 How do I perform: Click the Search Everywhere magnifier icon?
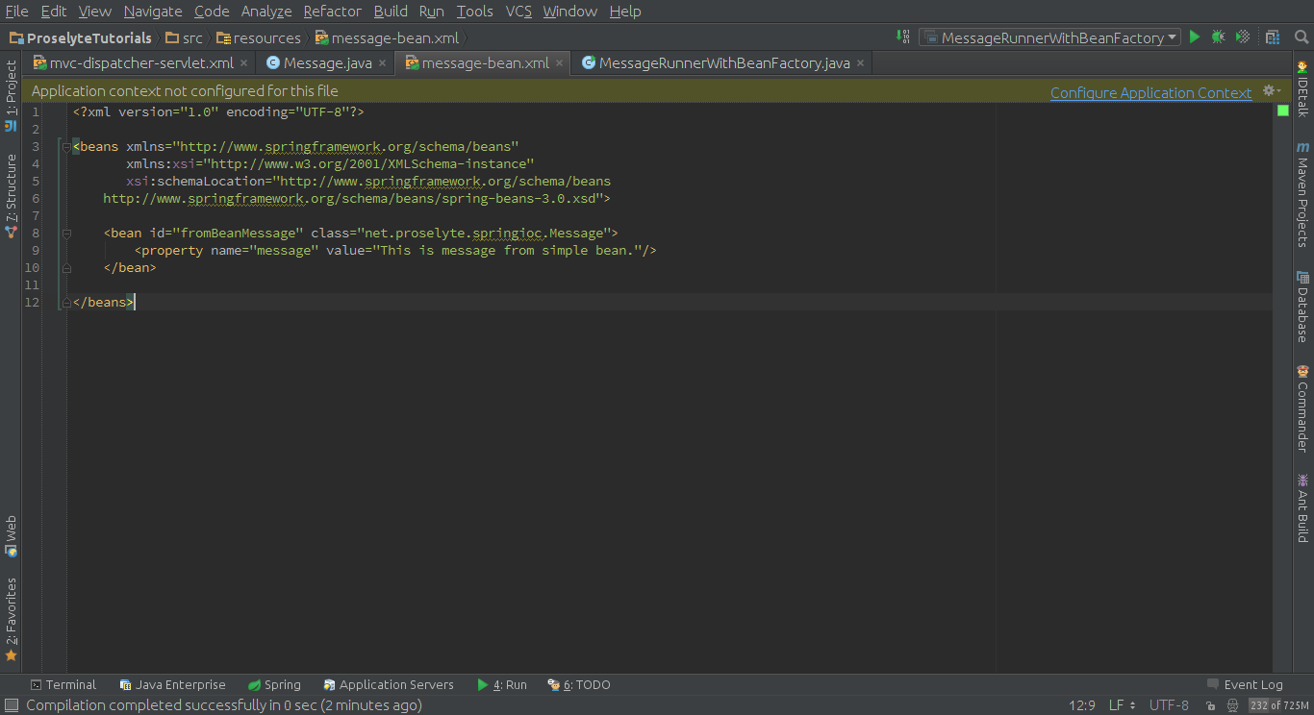tap(1301, 37)
